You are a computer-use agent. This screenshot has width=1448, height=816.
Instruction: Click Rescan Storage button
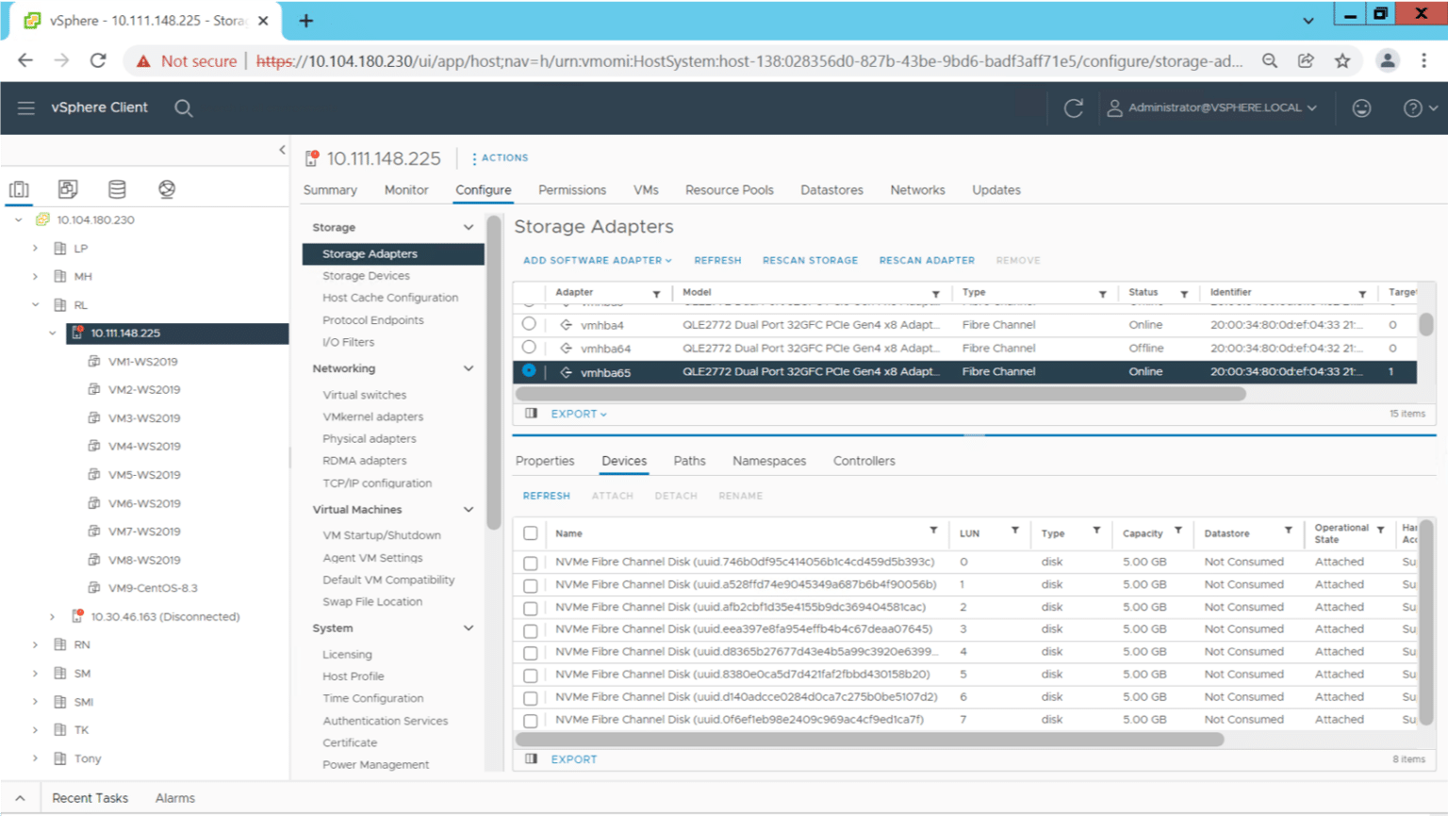pyautogui.click(x=810, y=261)
